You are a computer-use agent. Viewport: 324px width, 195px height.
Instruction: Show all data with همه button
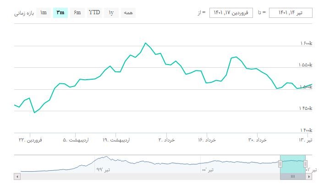click(128, 12)
